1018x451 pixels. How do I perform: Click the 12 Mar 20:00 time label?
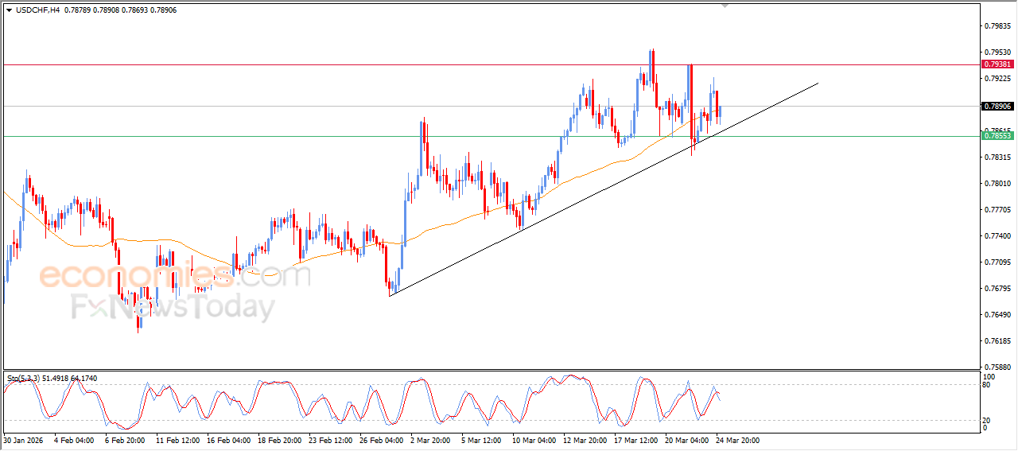pyautogui.click(x=584, y=440)
